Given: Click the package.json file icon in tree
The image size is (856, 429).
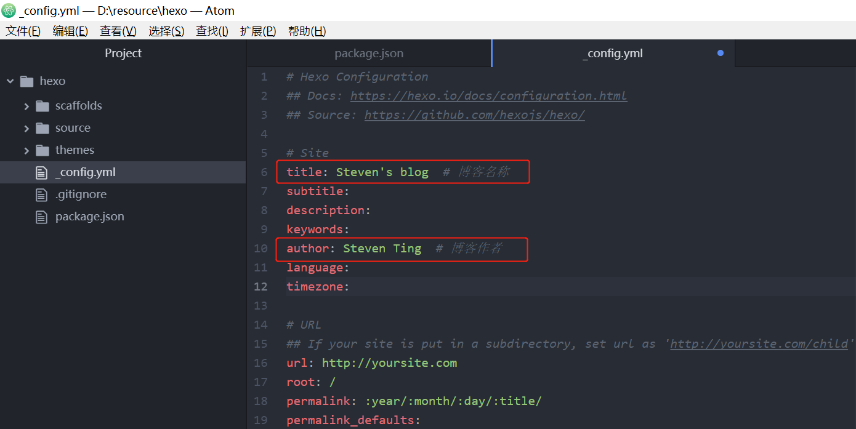Looking at the screenshot, I should 41,217.
